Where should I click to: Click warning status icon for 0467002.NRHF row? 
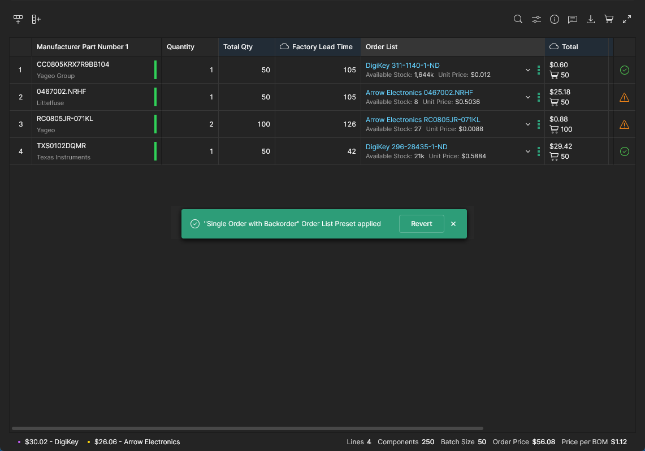tap(624, 97)
